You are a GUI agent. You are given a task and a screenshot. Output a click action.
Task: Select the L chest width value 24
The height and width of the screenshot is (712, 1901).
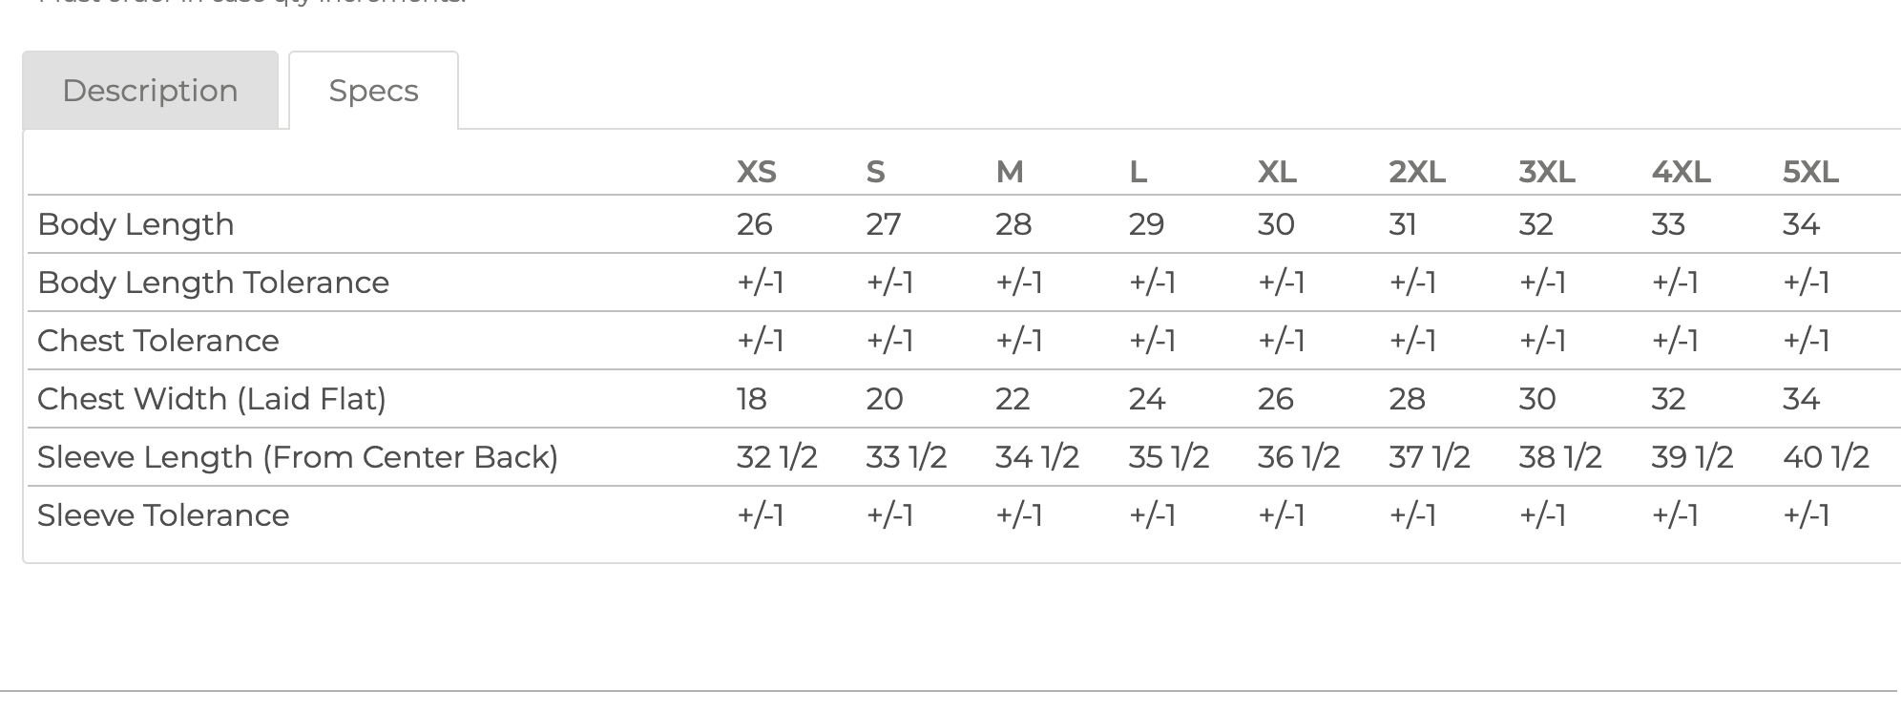pyautogui.click(x=1146, y=399)
